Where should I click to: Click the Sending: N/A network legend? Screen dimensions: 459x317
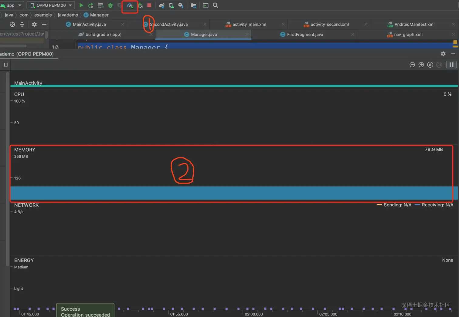tap(394, 205)
